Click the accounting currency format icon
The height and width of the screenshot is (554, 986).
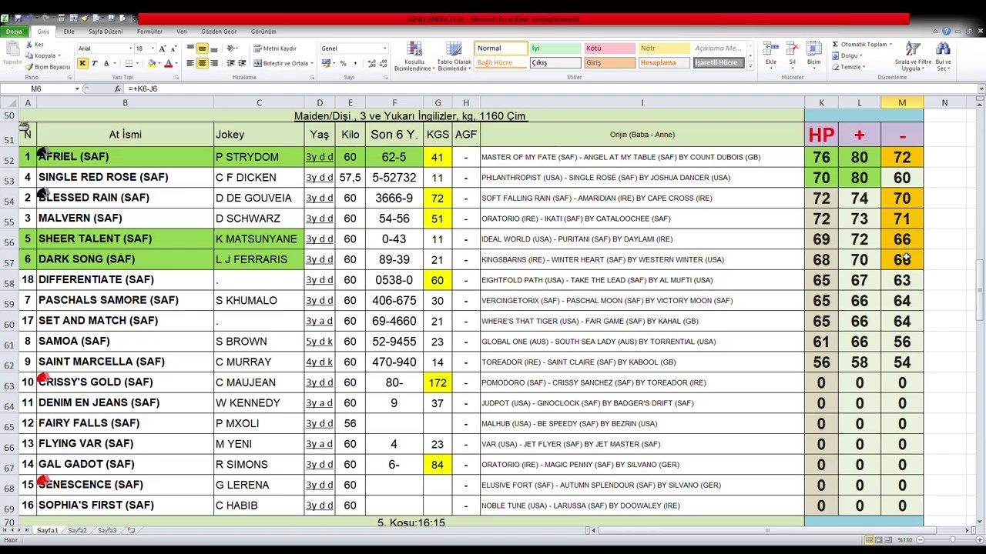[x=327, y=63]
